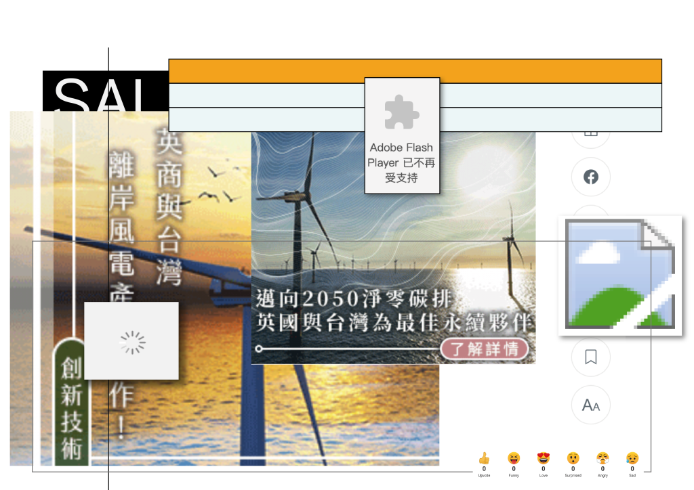Click the 了解詳情 button on wind ad
Viewport: 694px width, 490px height.
(484, 349)
